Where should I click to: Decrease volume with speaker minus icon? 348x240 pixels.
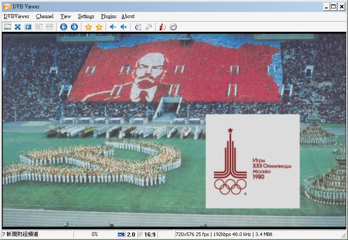coord(113,27)
